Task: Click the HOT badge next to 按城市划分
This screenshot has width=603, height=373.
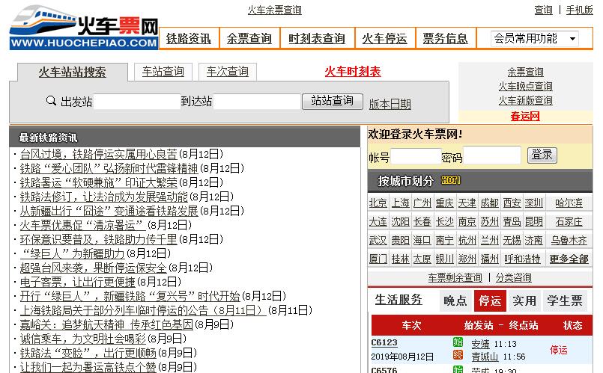Action: coord(450,180)
